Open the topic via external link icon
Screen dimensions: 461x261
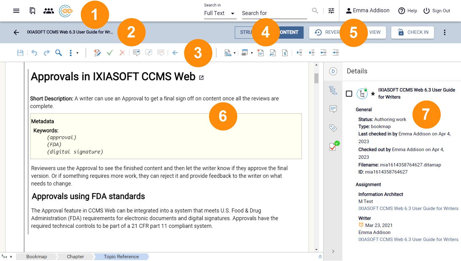(201, 78)
